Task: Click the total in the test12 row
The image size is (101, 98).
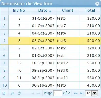Action: point(90,63)
